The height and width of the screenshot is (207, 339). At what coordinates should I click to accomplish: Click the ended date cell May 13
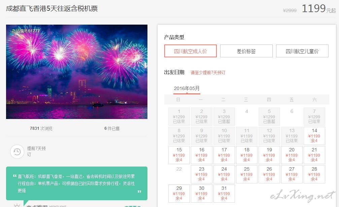292,136
